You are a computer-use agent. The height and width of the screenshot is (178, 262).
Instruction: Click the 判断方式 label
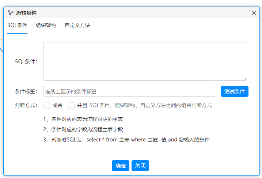[x=26, y=106]
